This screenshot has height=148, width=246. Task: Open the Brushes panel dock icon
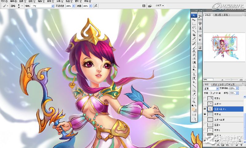click(x=200, y=24)
